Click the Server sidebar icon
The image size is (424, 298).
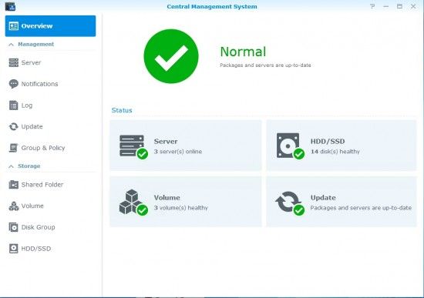point(14,62)
